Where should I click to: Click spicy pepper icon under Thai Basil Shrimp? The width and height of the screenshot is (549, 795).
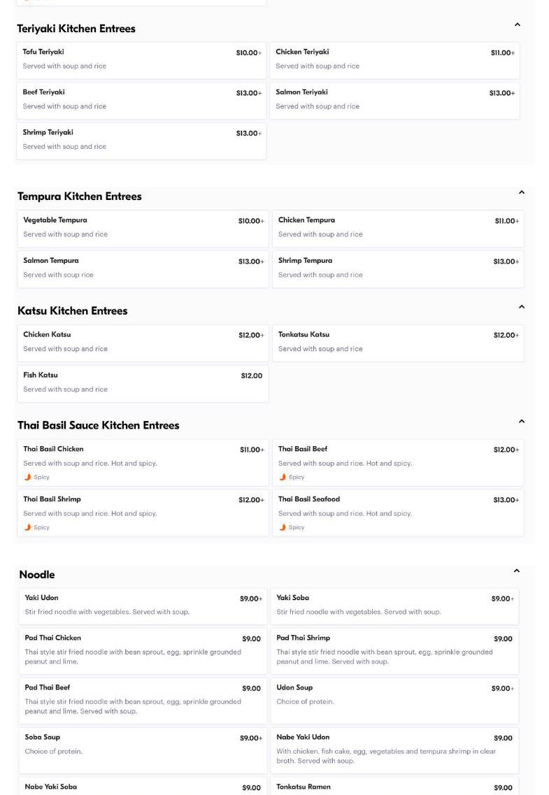click(28, 528)
